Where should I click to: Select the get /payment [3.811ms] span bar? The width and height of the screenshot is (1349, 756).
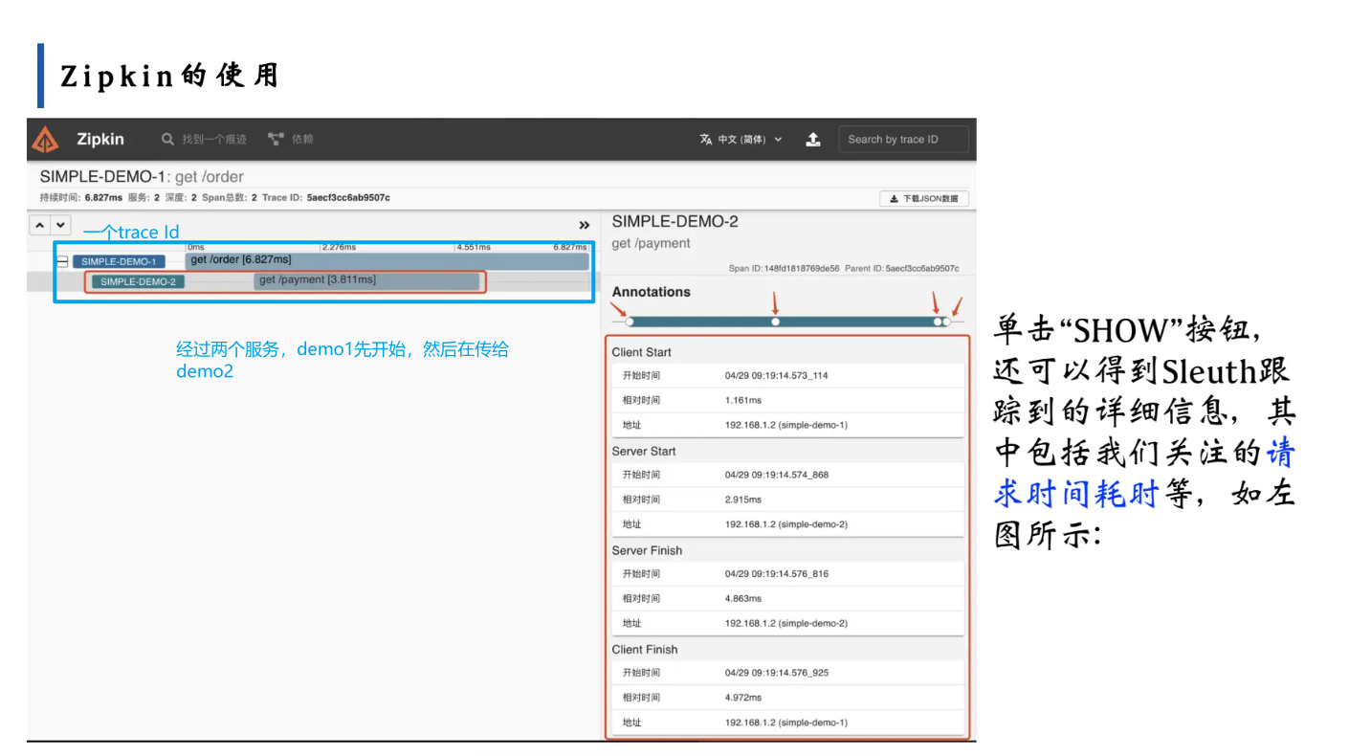pyautogui.click(x=366, y=280)
